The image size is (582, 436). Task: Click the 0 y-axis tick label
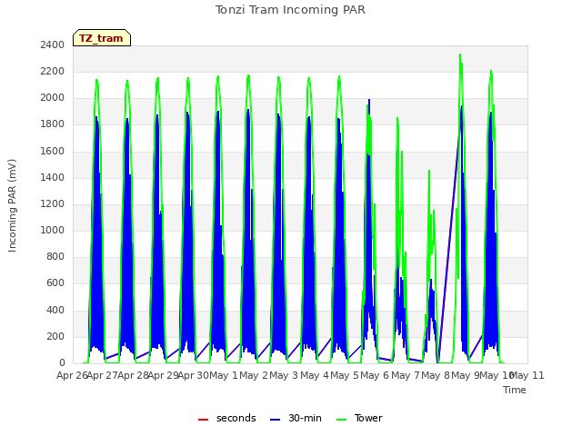coord(62,363)
